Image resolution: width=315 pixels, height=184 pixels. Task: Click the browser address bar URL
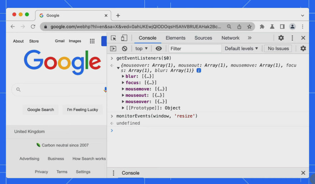tap(136, 26)
